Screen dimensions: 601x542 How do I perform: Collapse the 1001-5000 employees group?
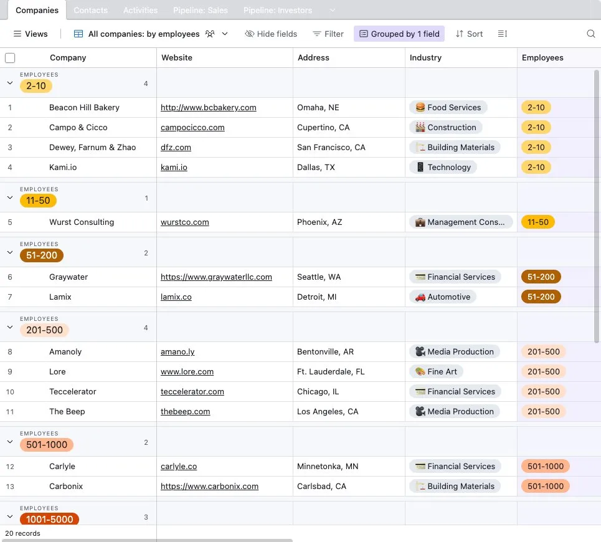[x=10, y=516]
